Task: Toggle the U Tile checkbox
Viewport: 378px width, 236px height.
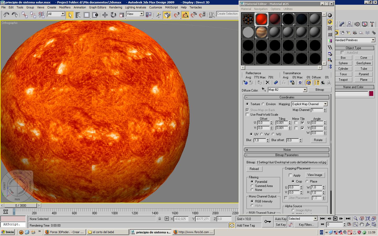Action: tap(302, 123)
